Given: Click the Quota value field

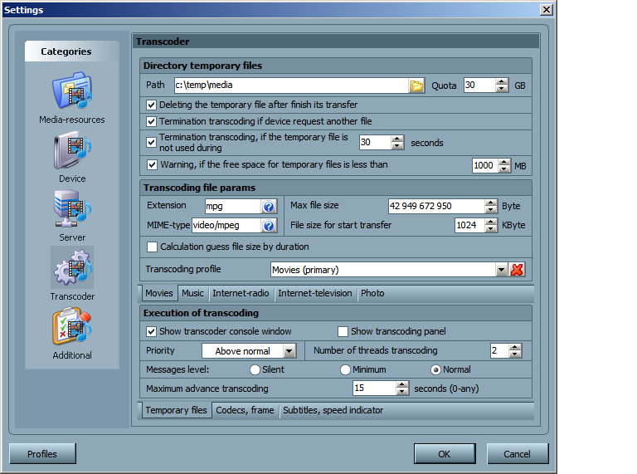Looking at the screenshot, I should [480, 86].
